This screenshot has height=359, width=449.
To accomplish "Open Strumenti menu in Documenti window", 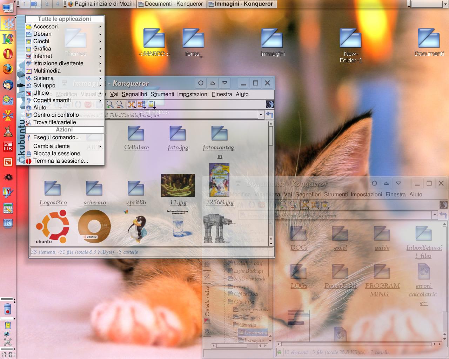I will pyautogui.click(x=336, y=195).
